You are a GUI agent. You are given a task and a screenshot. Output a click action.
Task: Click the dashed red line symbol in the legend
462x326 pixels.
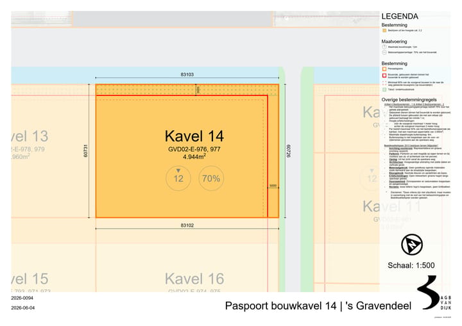[384, 83]
